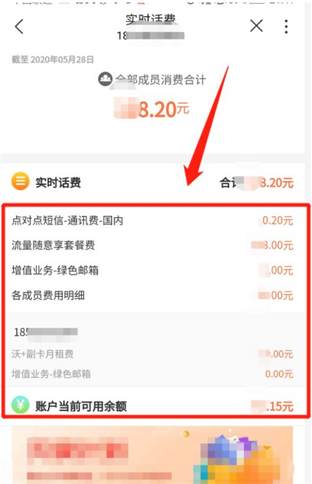Tap the back arrow icon
Screen dimensions: 312x484
[x=19, y=26]
